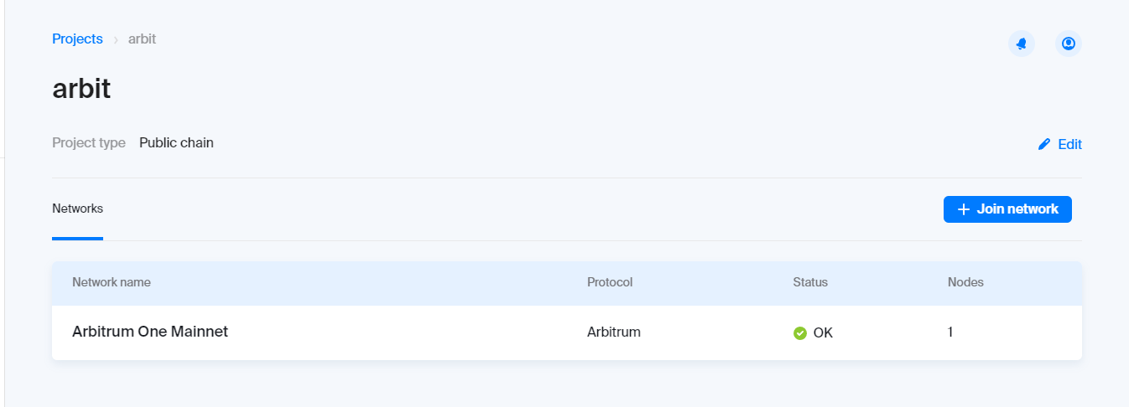
Task: Open the Arbitrum One Mainnet network row
Action: coord(150,332)
